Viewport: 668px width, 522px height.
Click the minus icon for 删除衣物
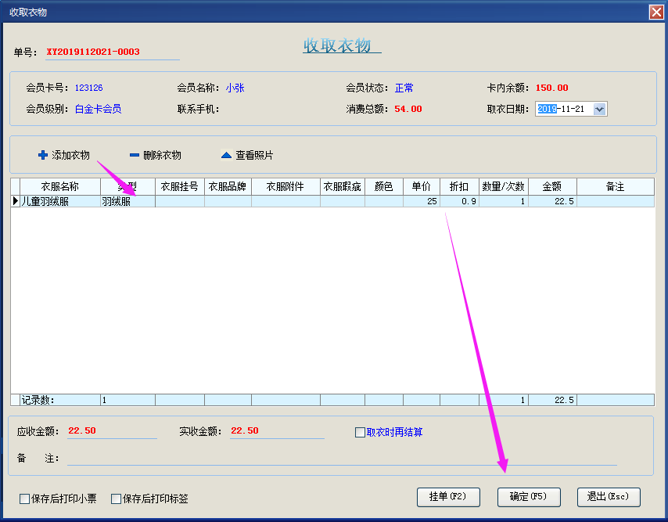coord(135,155)
